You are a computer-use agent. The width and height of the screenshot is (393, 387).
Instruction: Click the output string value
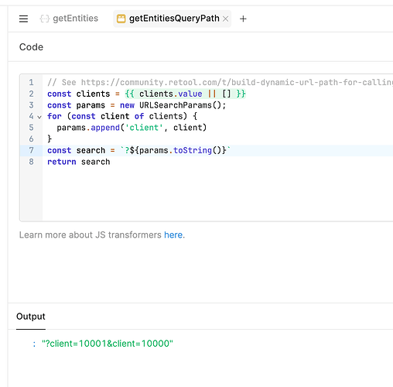108,344
